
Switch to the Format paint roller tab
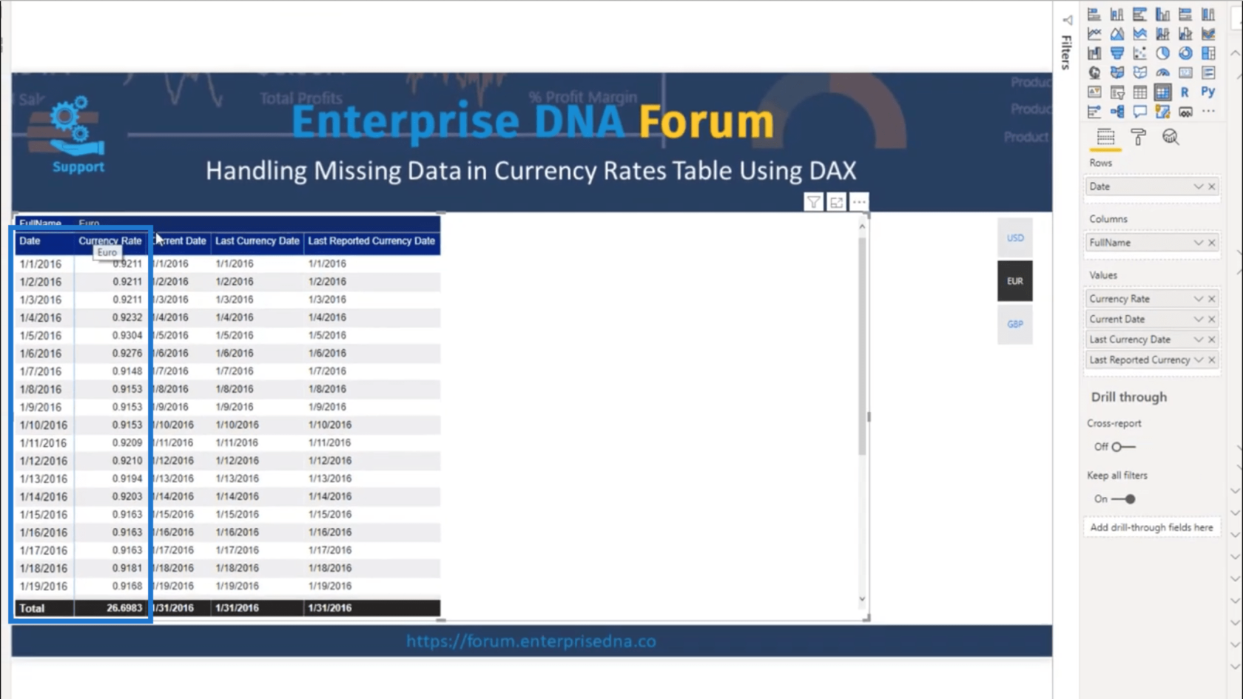click(x=1138, y=137)
